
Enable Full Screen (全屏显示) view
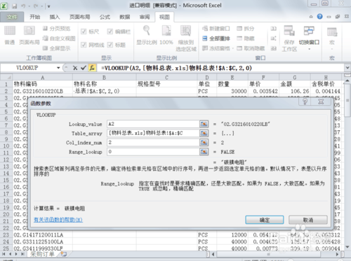pyautogui.click(x=56, y=48)
